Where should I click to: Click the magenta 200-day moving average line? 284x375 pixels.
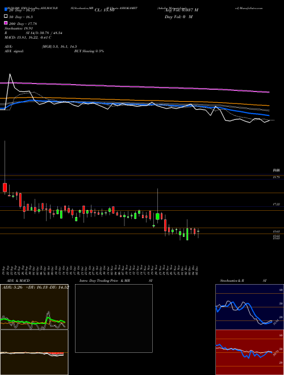pos(135,88)
